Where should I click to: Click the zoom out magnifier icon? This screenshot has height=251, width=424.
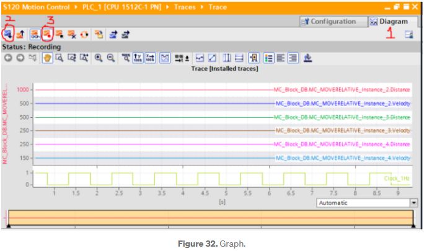pos(111,58)
